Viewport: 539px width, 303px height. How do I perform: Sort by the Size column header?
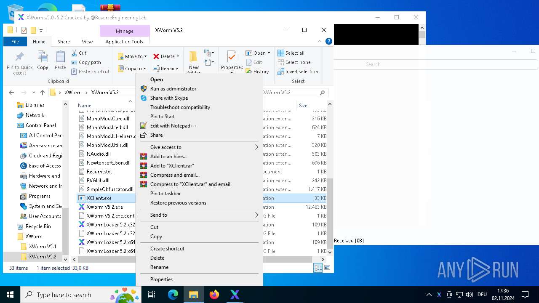tap(303, 106)
